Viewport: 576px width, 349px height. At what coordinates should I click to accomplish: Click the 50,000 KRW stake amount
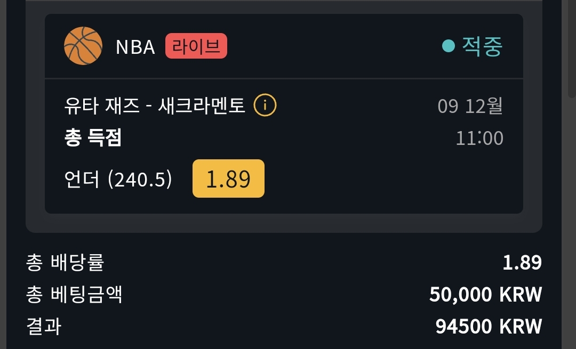click(x=486, y=295)
